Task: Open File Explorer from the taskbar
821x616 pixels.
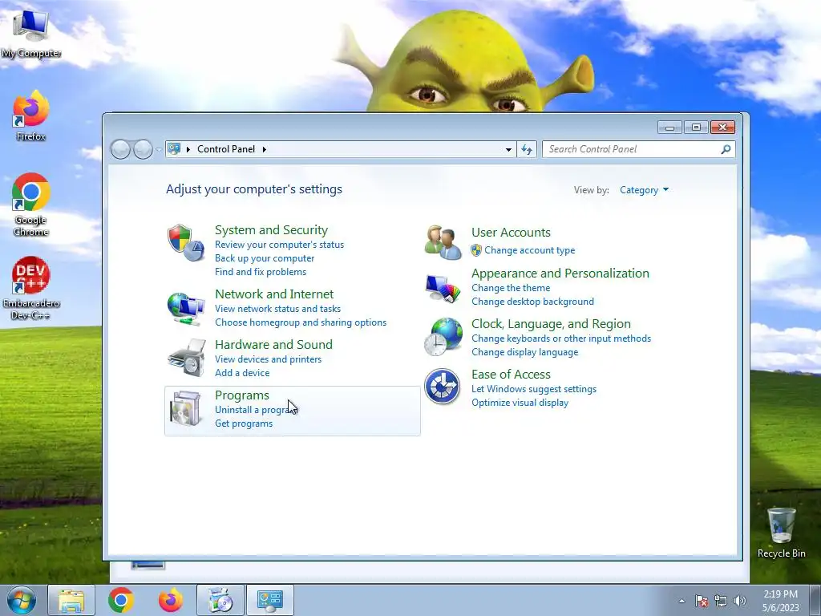Action: (71, 600)
